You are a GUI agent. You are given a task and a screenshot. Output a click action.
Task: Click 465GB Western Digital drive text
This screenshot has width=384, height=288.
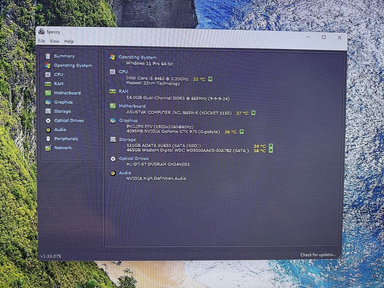188,150
